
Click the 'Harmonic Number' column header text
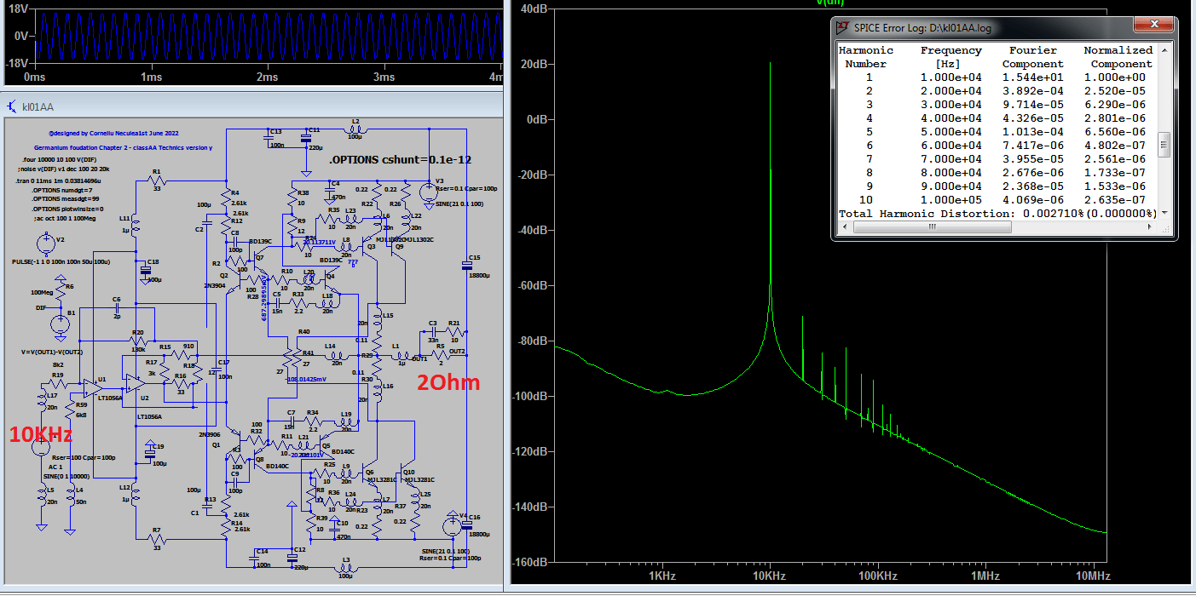click(x=865, y=57)
